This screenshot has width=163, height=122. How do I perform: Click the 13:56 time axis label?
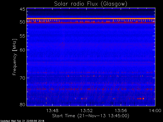coord(121,111)
